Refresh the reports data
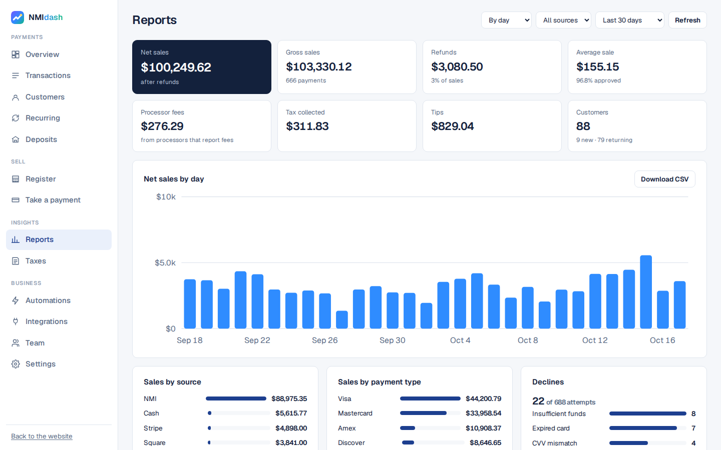 687,20
